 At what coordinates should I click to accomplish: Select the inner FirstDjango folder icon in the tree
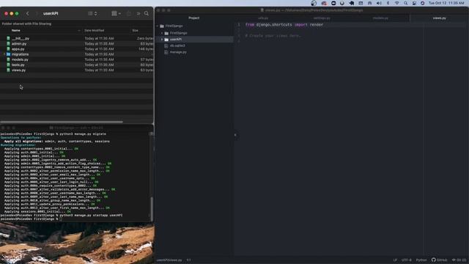166,33
